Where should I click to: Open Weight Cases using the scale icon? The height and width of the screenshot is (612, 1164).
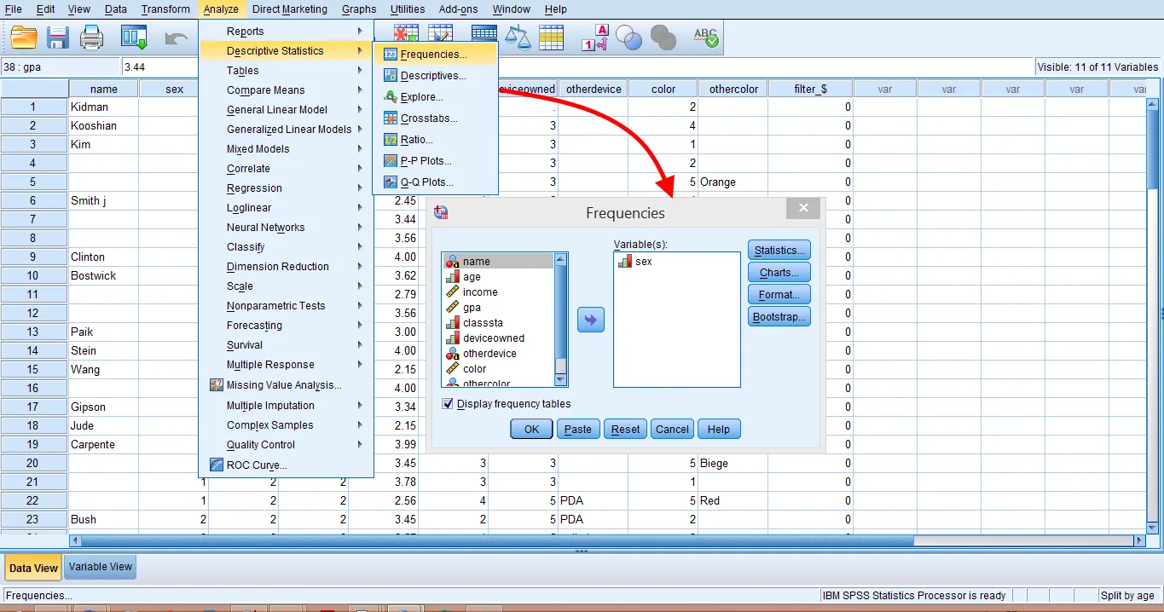[516, 37]
